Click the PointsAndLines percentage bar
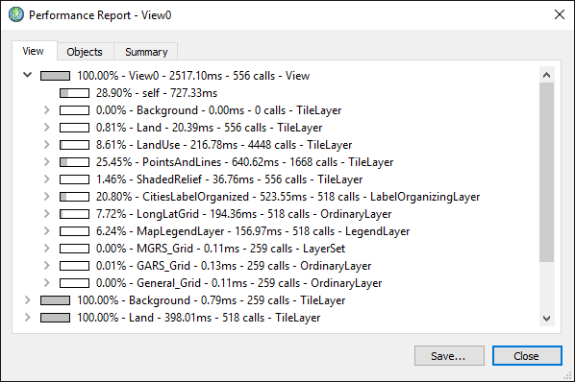 [74, 162]
